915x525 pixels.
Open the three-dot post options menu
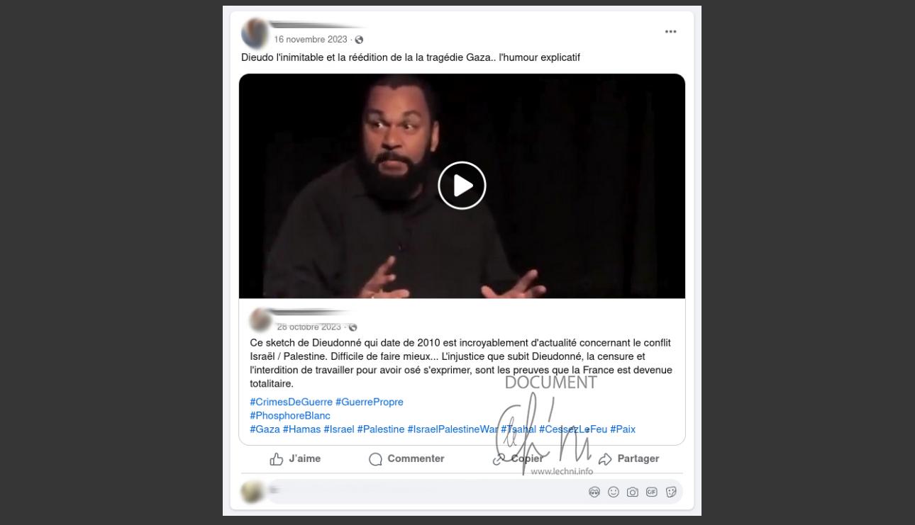[x=670, y=32]
